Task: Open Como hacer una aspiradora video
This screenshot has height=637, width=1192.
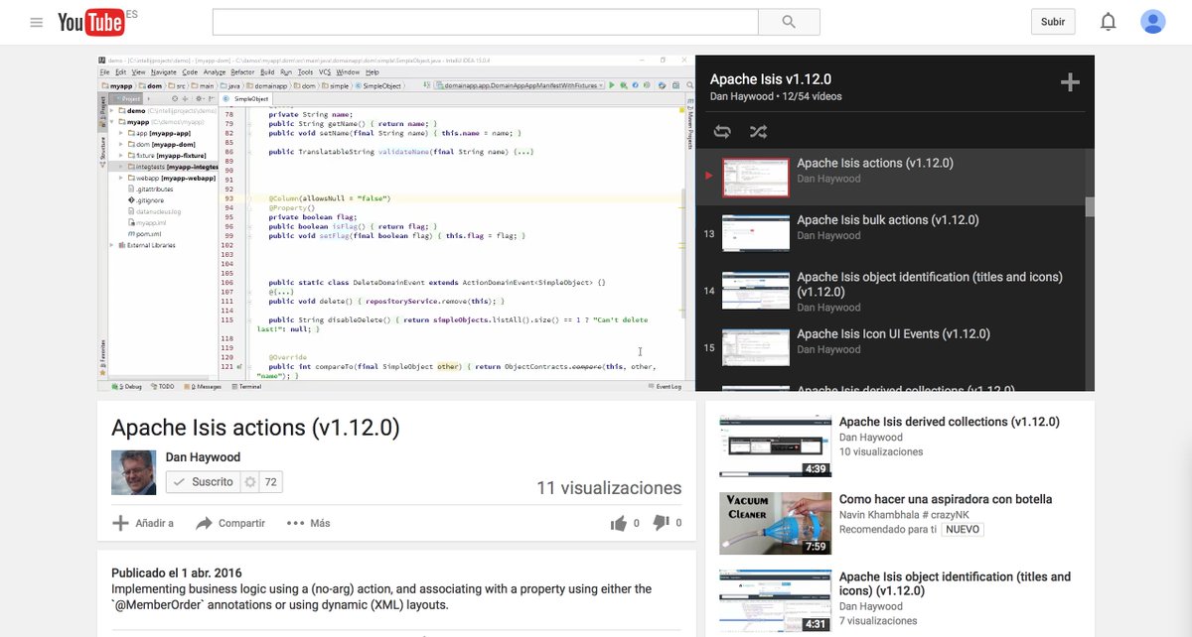Action: pos(946,499)
